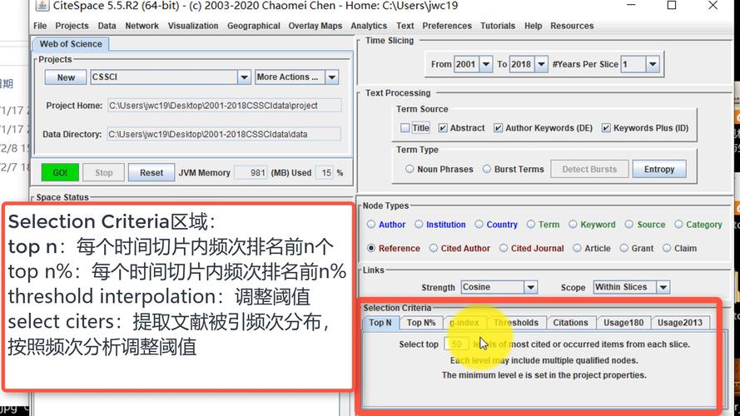Click the Project Home path field
Image resolution: width=740 pixels, height=416 pixels.
click(224, 106)
